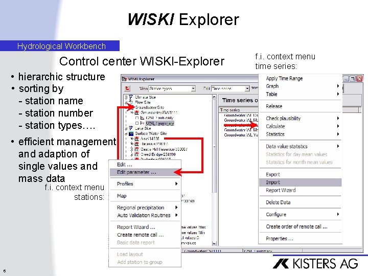
Task: Select the highlighted Import menu entry
Action: 300,182
